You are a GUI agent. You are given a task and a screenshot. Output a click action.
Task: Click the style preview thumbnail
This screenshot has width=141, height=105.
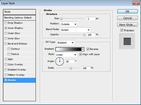pos(127,41)
